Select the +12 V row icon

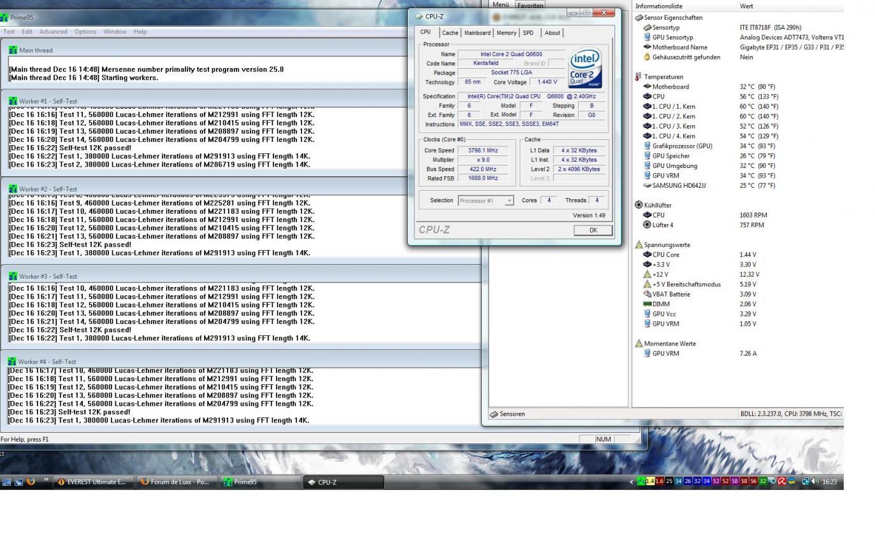pos(647,274)
